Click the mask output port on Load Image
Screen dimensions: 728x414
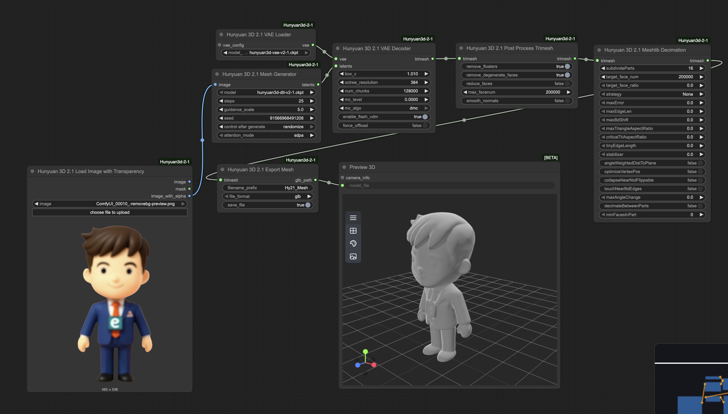click(x=190, y=189)
